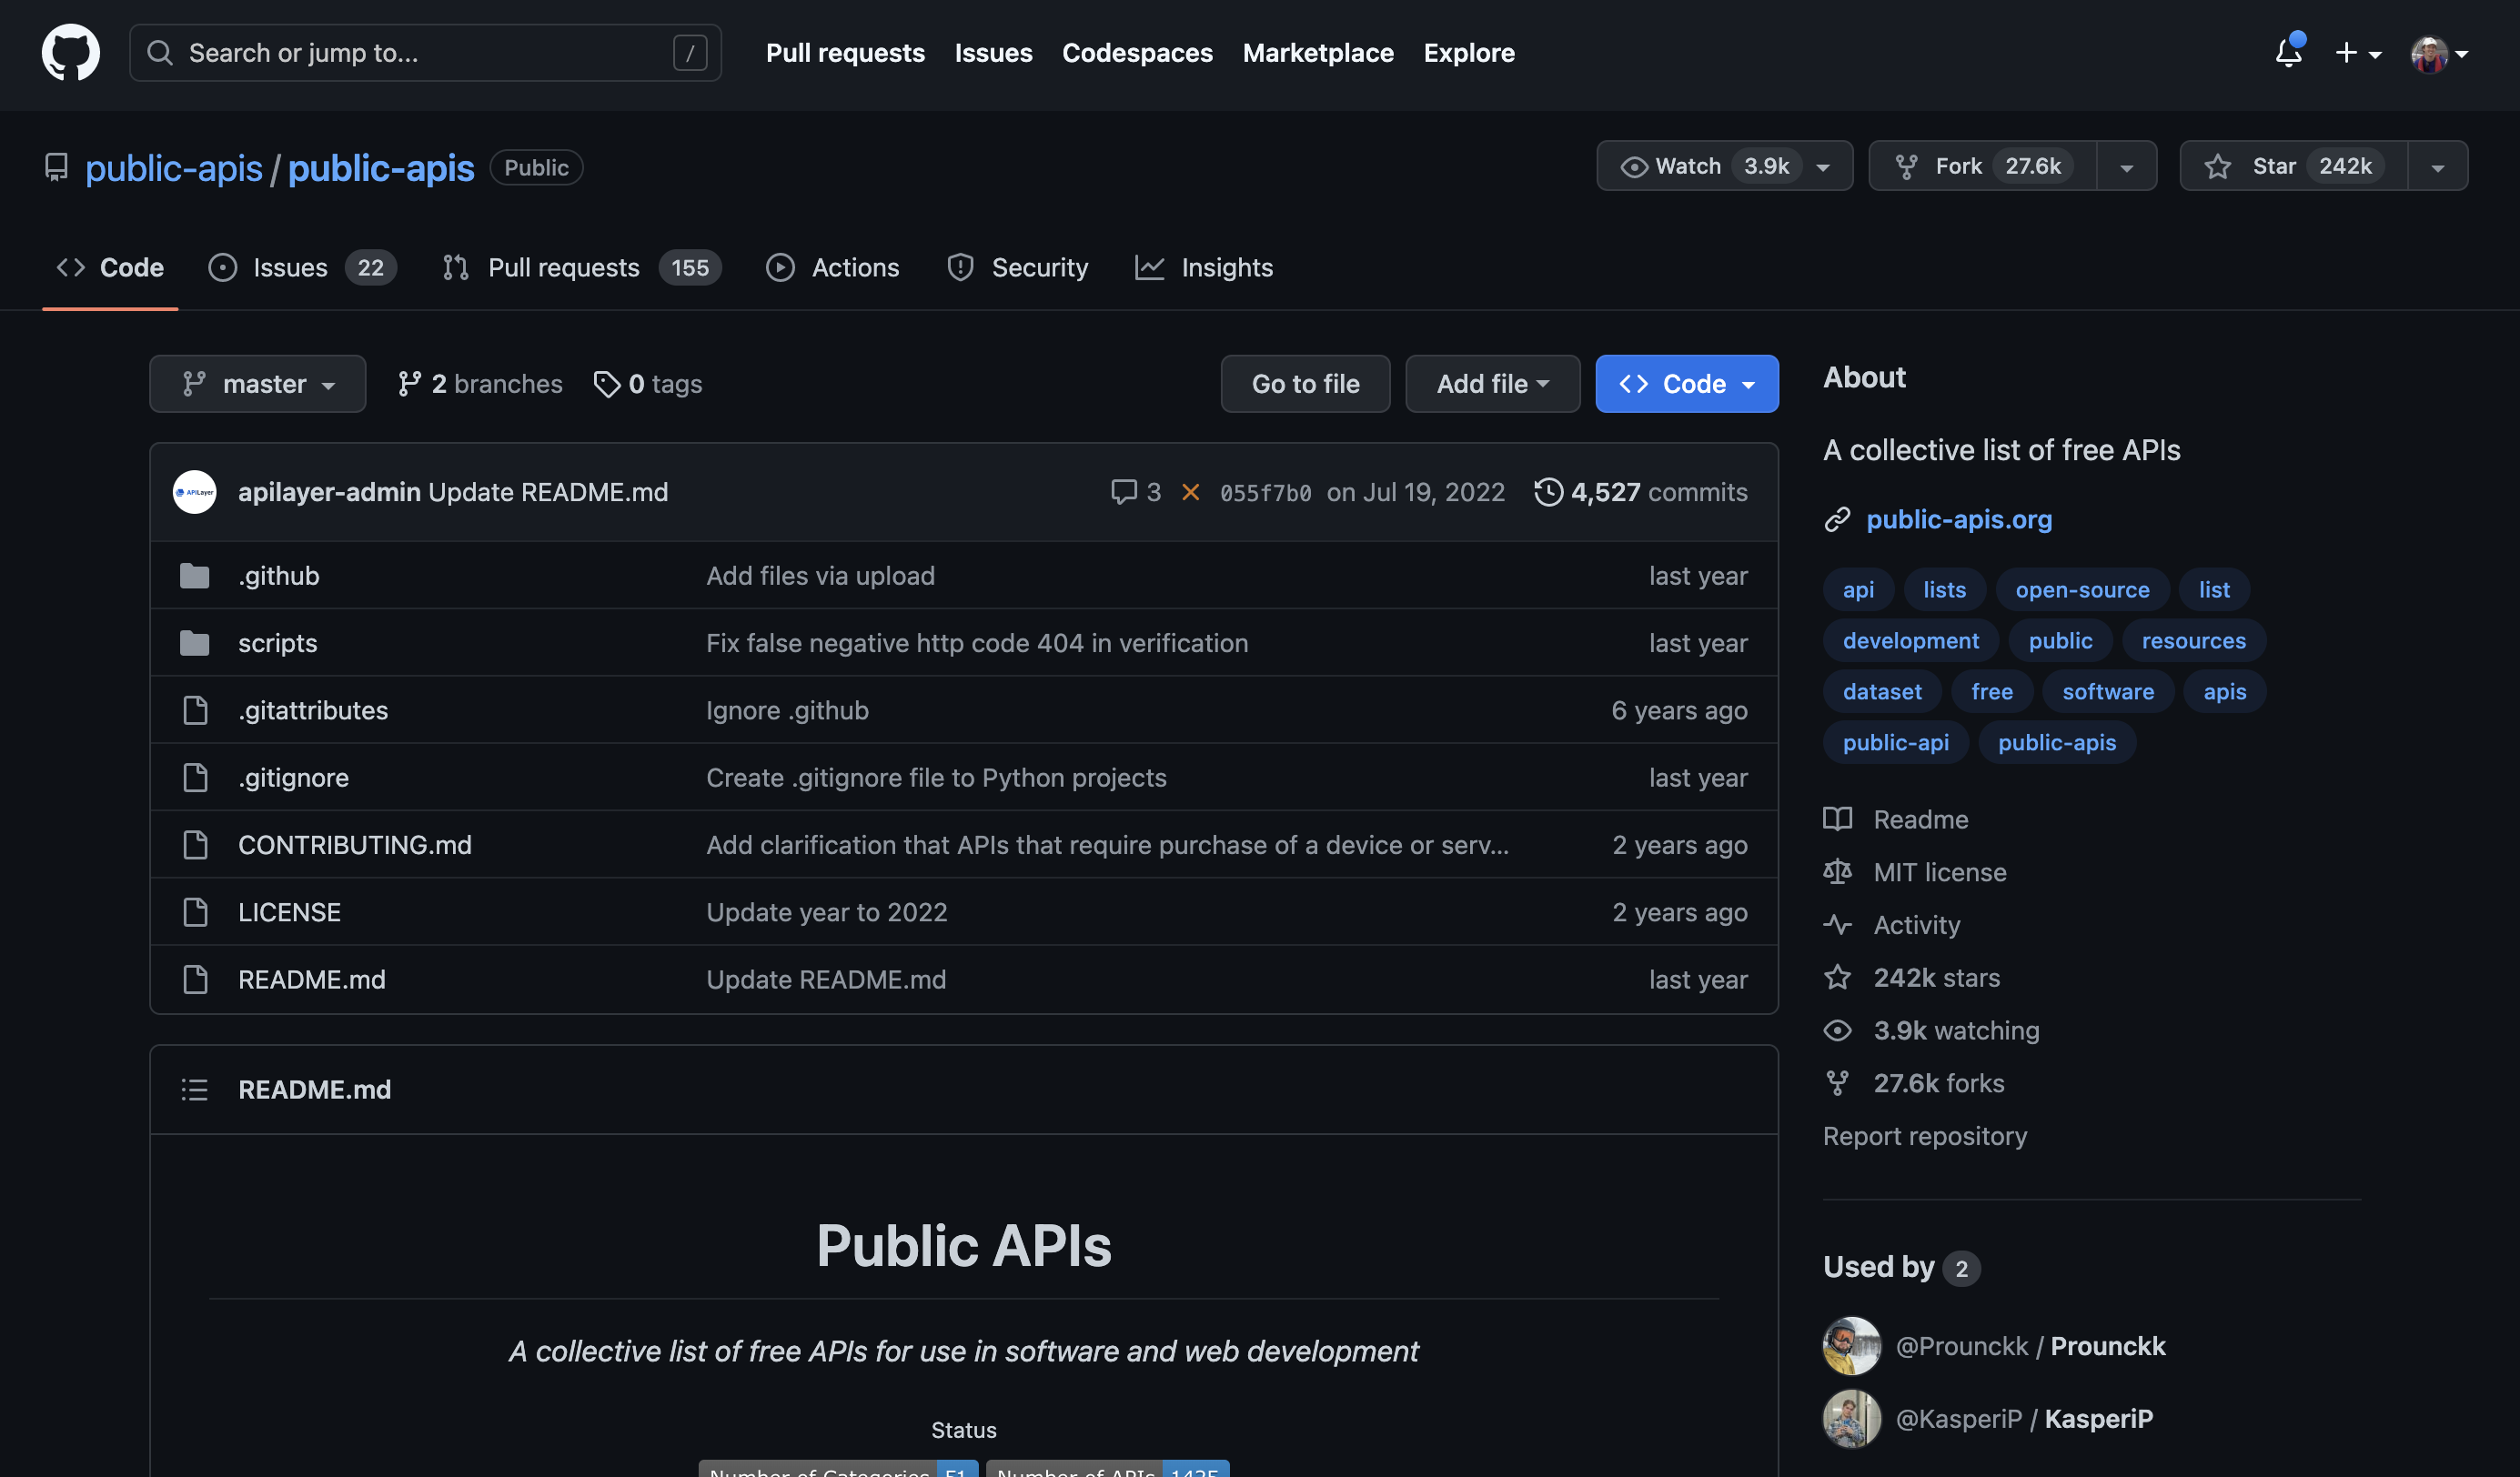This screenshot has width=2520, height=1477.
Task: Open the user avatar menu
Action: [x=2438, y=54]
